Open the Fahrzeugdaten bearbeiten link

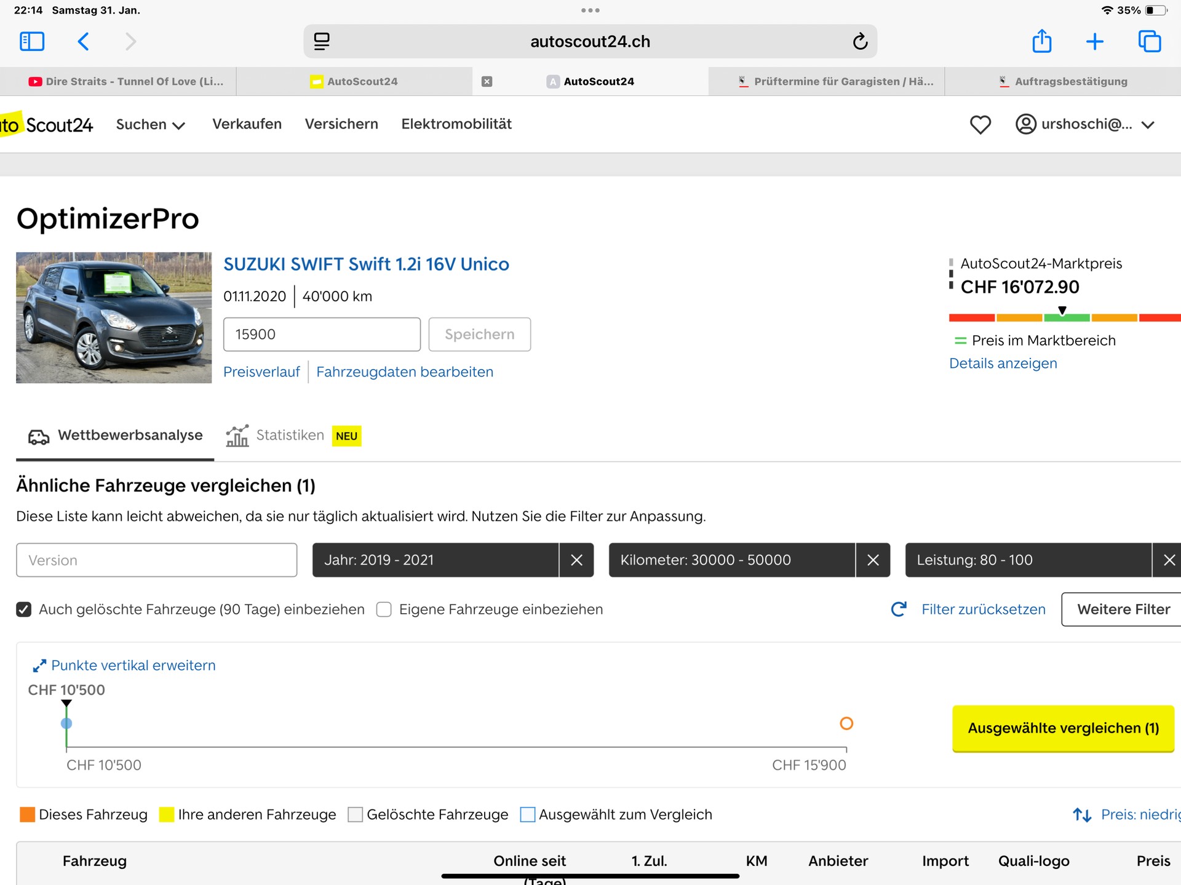click(x=405, y=372)
